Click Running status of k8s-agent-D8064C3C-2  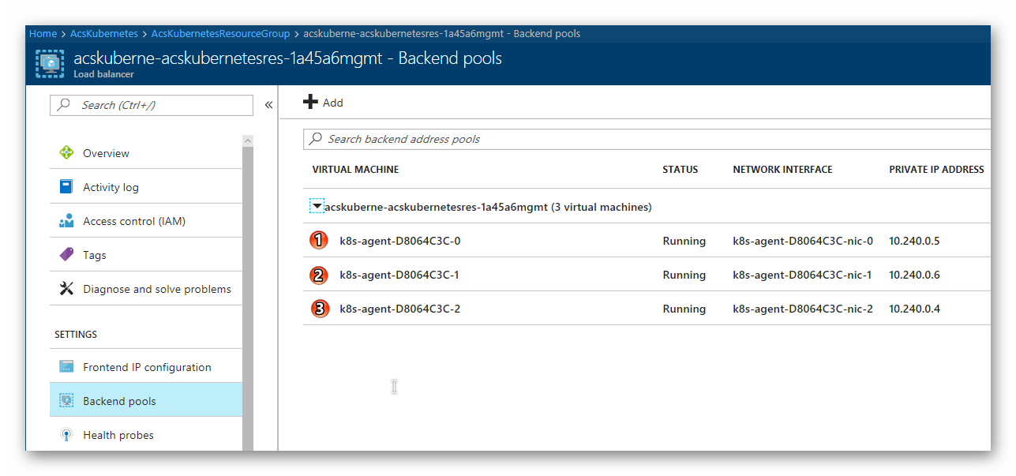(684, 309)
